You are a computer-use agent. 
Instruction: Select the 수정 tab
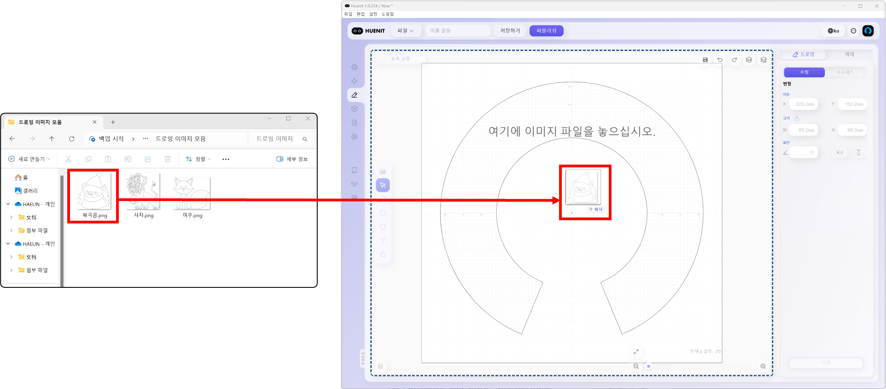(804, 72)
